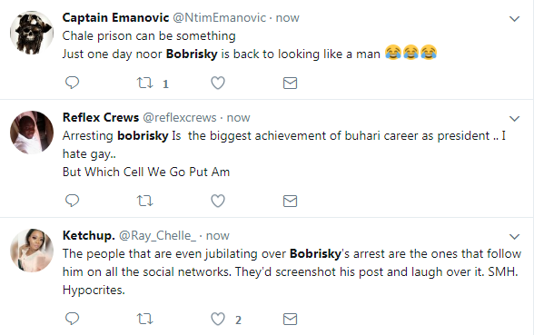Open Ketchup's profile picture

32,251
